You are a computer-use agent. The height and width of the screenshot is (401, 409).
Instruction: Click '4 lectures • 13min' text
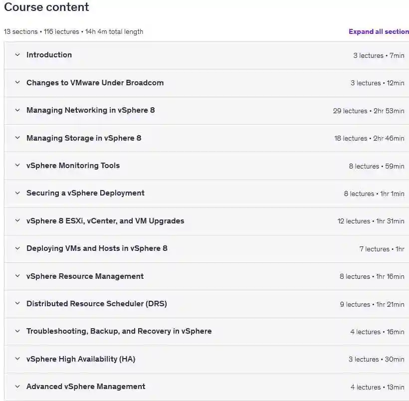click(378, 387)
